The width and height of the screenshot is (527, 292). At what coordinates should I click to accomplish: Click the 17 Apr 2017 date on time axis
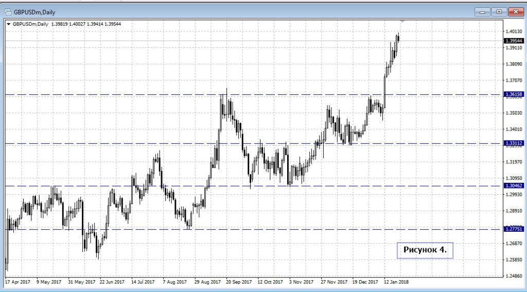tap(17, 282)
